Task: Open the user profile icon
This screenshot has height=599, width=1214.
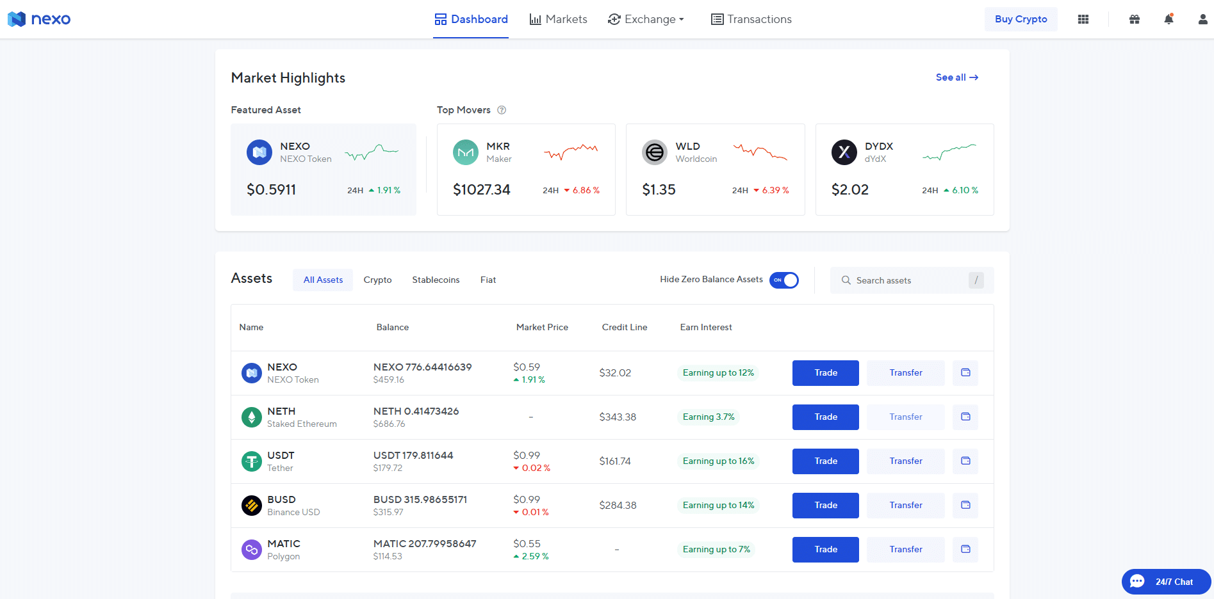Action: click(1202, 19)
